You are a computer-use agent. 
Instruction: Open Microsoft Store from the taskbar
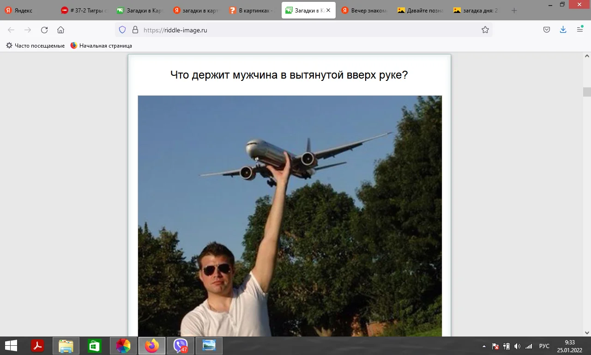[x=95, y=346]
